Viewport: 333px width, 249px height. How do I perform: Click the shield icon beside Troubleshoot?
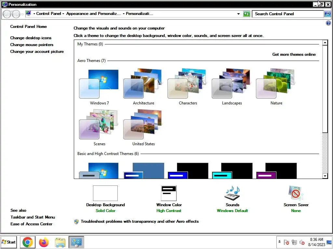pos(76,221)
